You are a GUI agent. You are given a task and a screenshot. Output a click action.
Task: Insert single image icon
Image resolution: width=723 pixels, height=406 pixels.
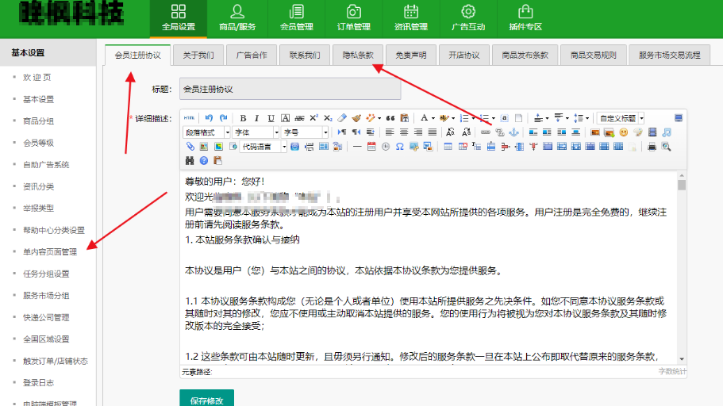pos(594,132)
